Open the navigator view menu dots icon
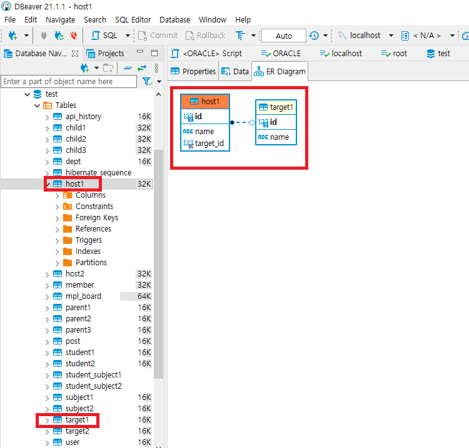This screenshot has width=469, height=448. [x=156, y=69]
